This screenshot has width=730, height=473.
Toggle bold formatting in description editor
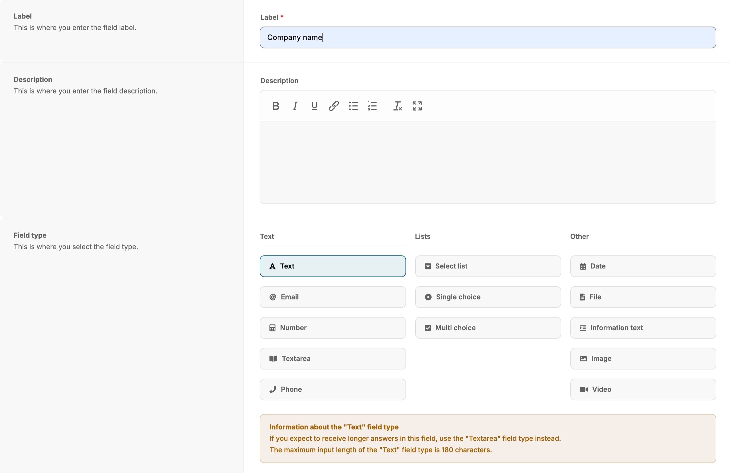[275, 106]
